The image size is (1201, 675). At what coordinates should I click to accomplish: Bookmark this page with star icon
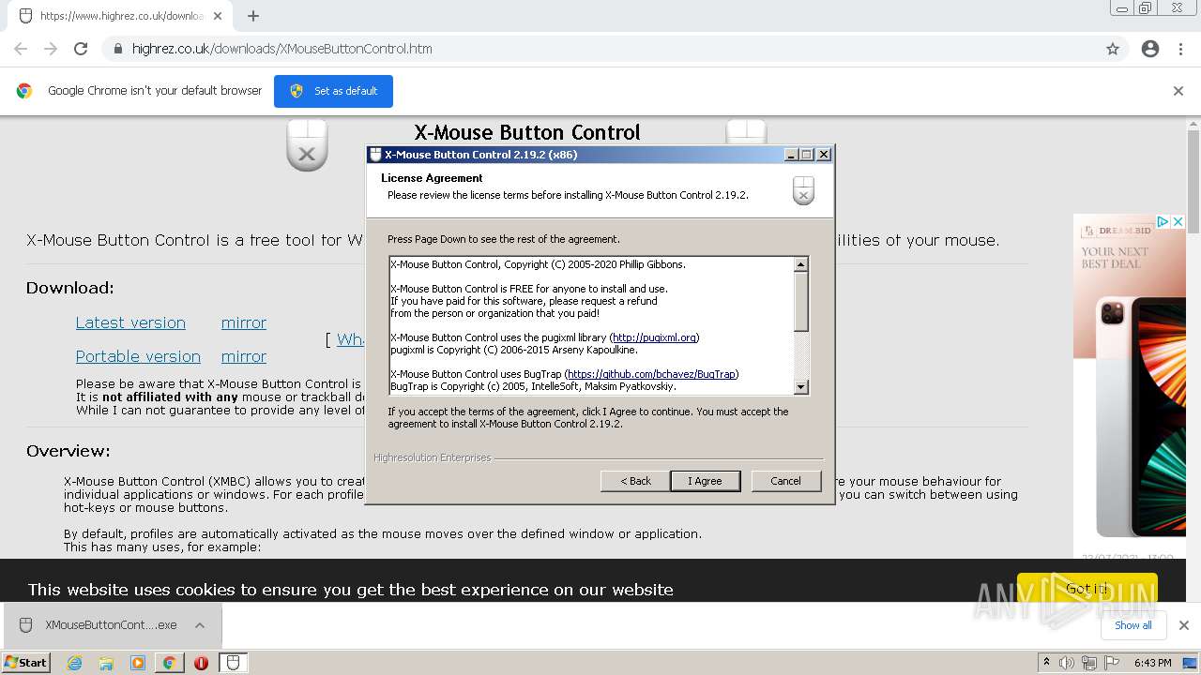[1113, 49]
